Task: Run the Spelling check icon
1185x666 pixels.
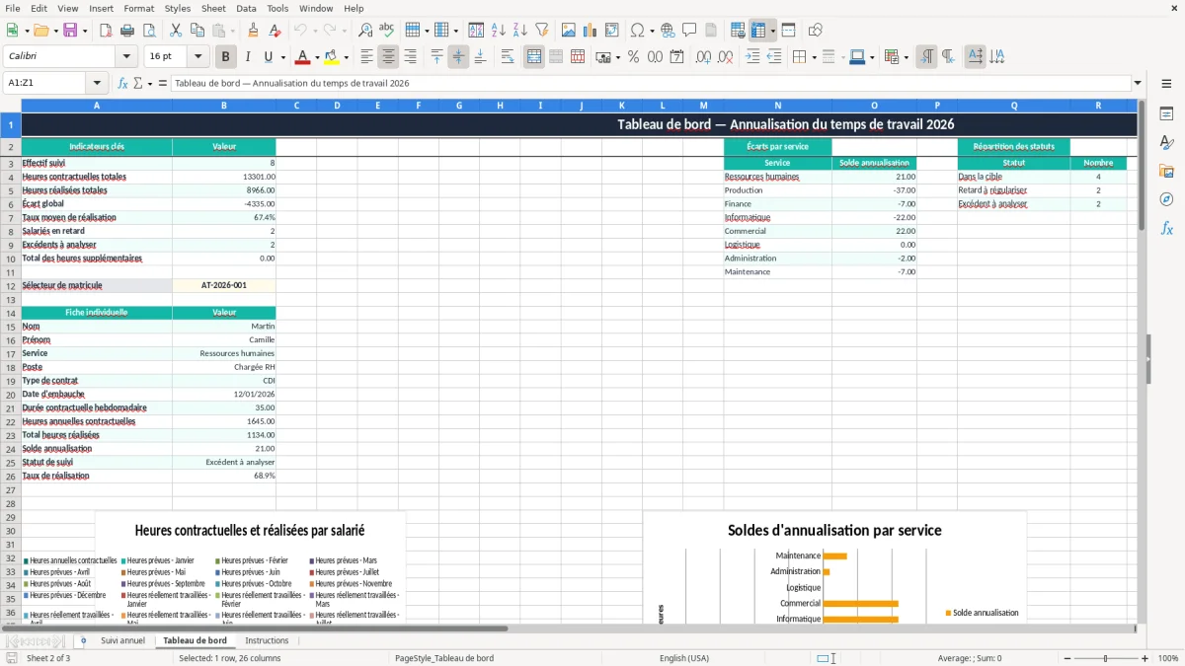Action: (387, 31)
